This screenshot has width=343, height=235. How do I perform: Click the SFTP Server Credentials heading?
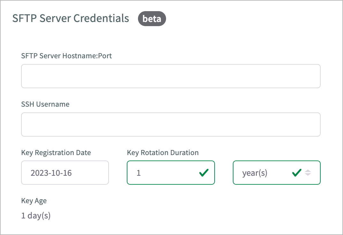71,18
